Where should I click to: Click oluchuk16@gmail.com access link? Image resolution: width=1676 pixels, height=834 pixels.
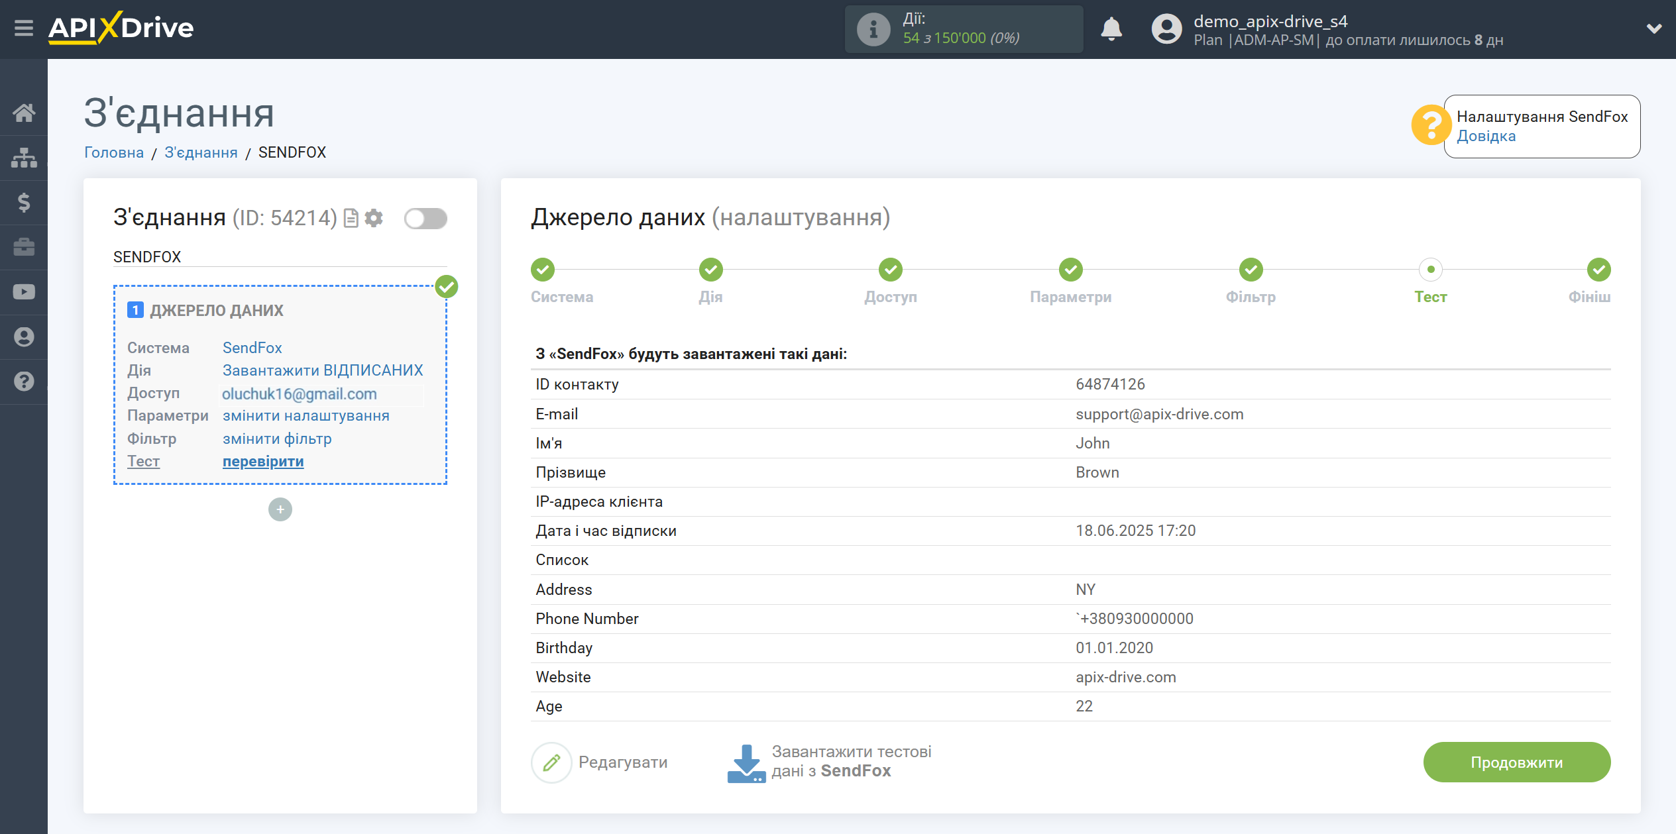point(300,394)
